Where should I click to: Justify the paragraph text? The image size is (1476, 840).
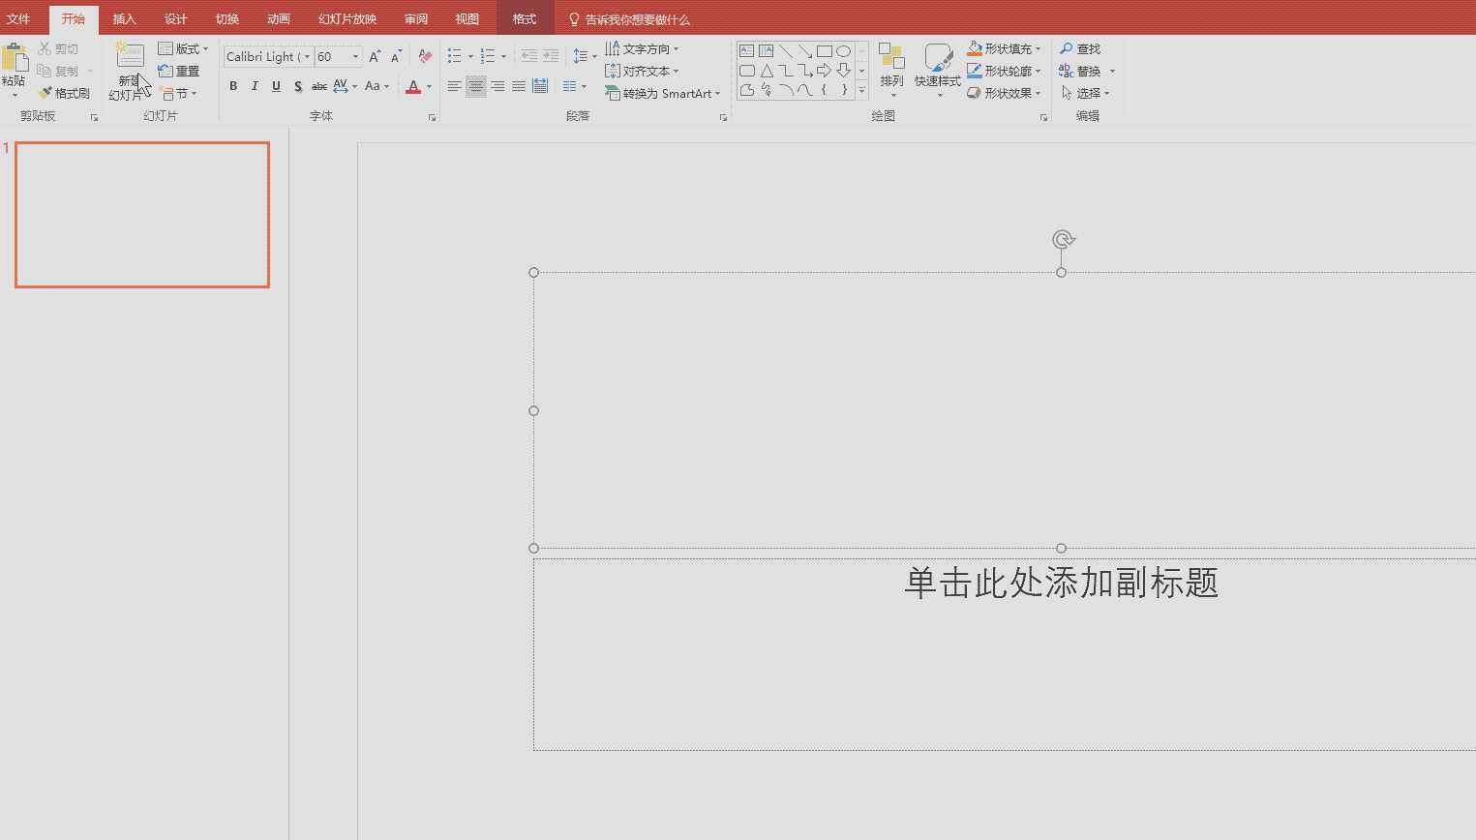(x=518, y=86)
